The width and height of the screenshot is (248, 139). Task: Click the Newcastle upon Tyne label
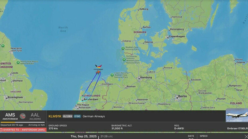[x=16, y=49]
